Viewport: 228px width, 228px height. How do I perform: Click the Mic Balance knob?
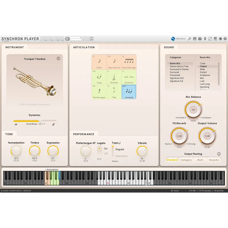193,110
